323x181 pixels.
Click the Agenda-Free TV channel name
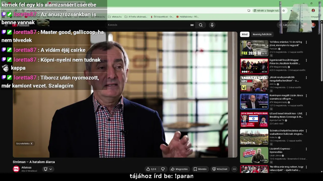coord(277,120)
